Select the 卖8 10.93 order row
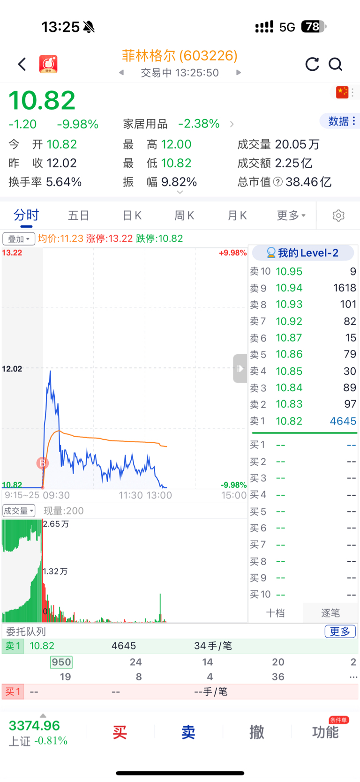The image size is (360, 782). coord(303,305)
